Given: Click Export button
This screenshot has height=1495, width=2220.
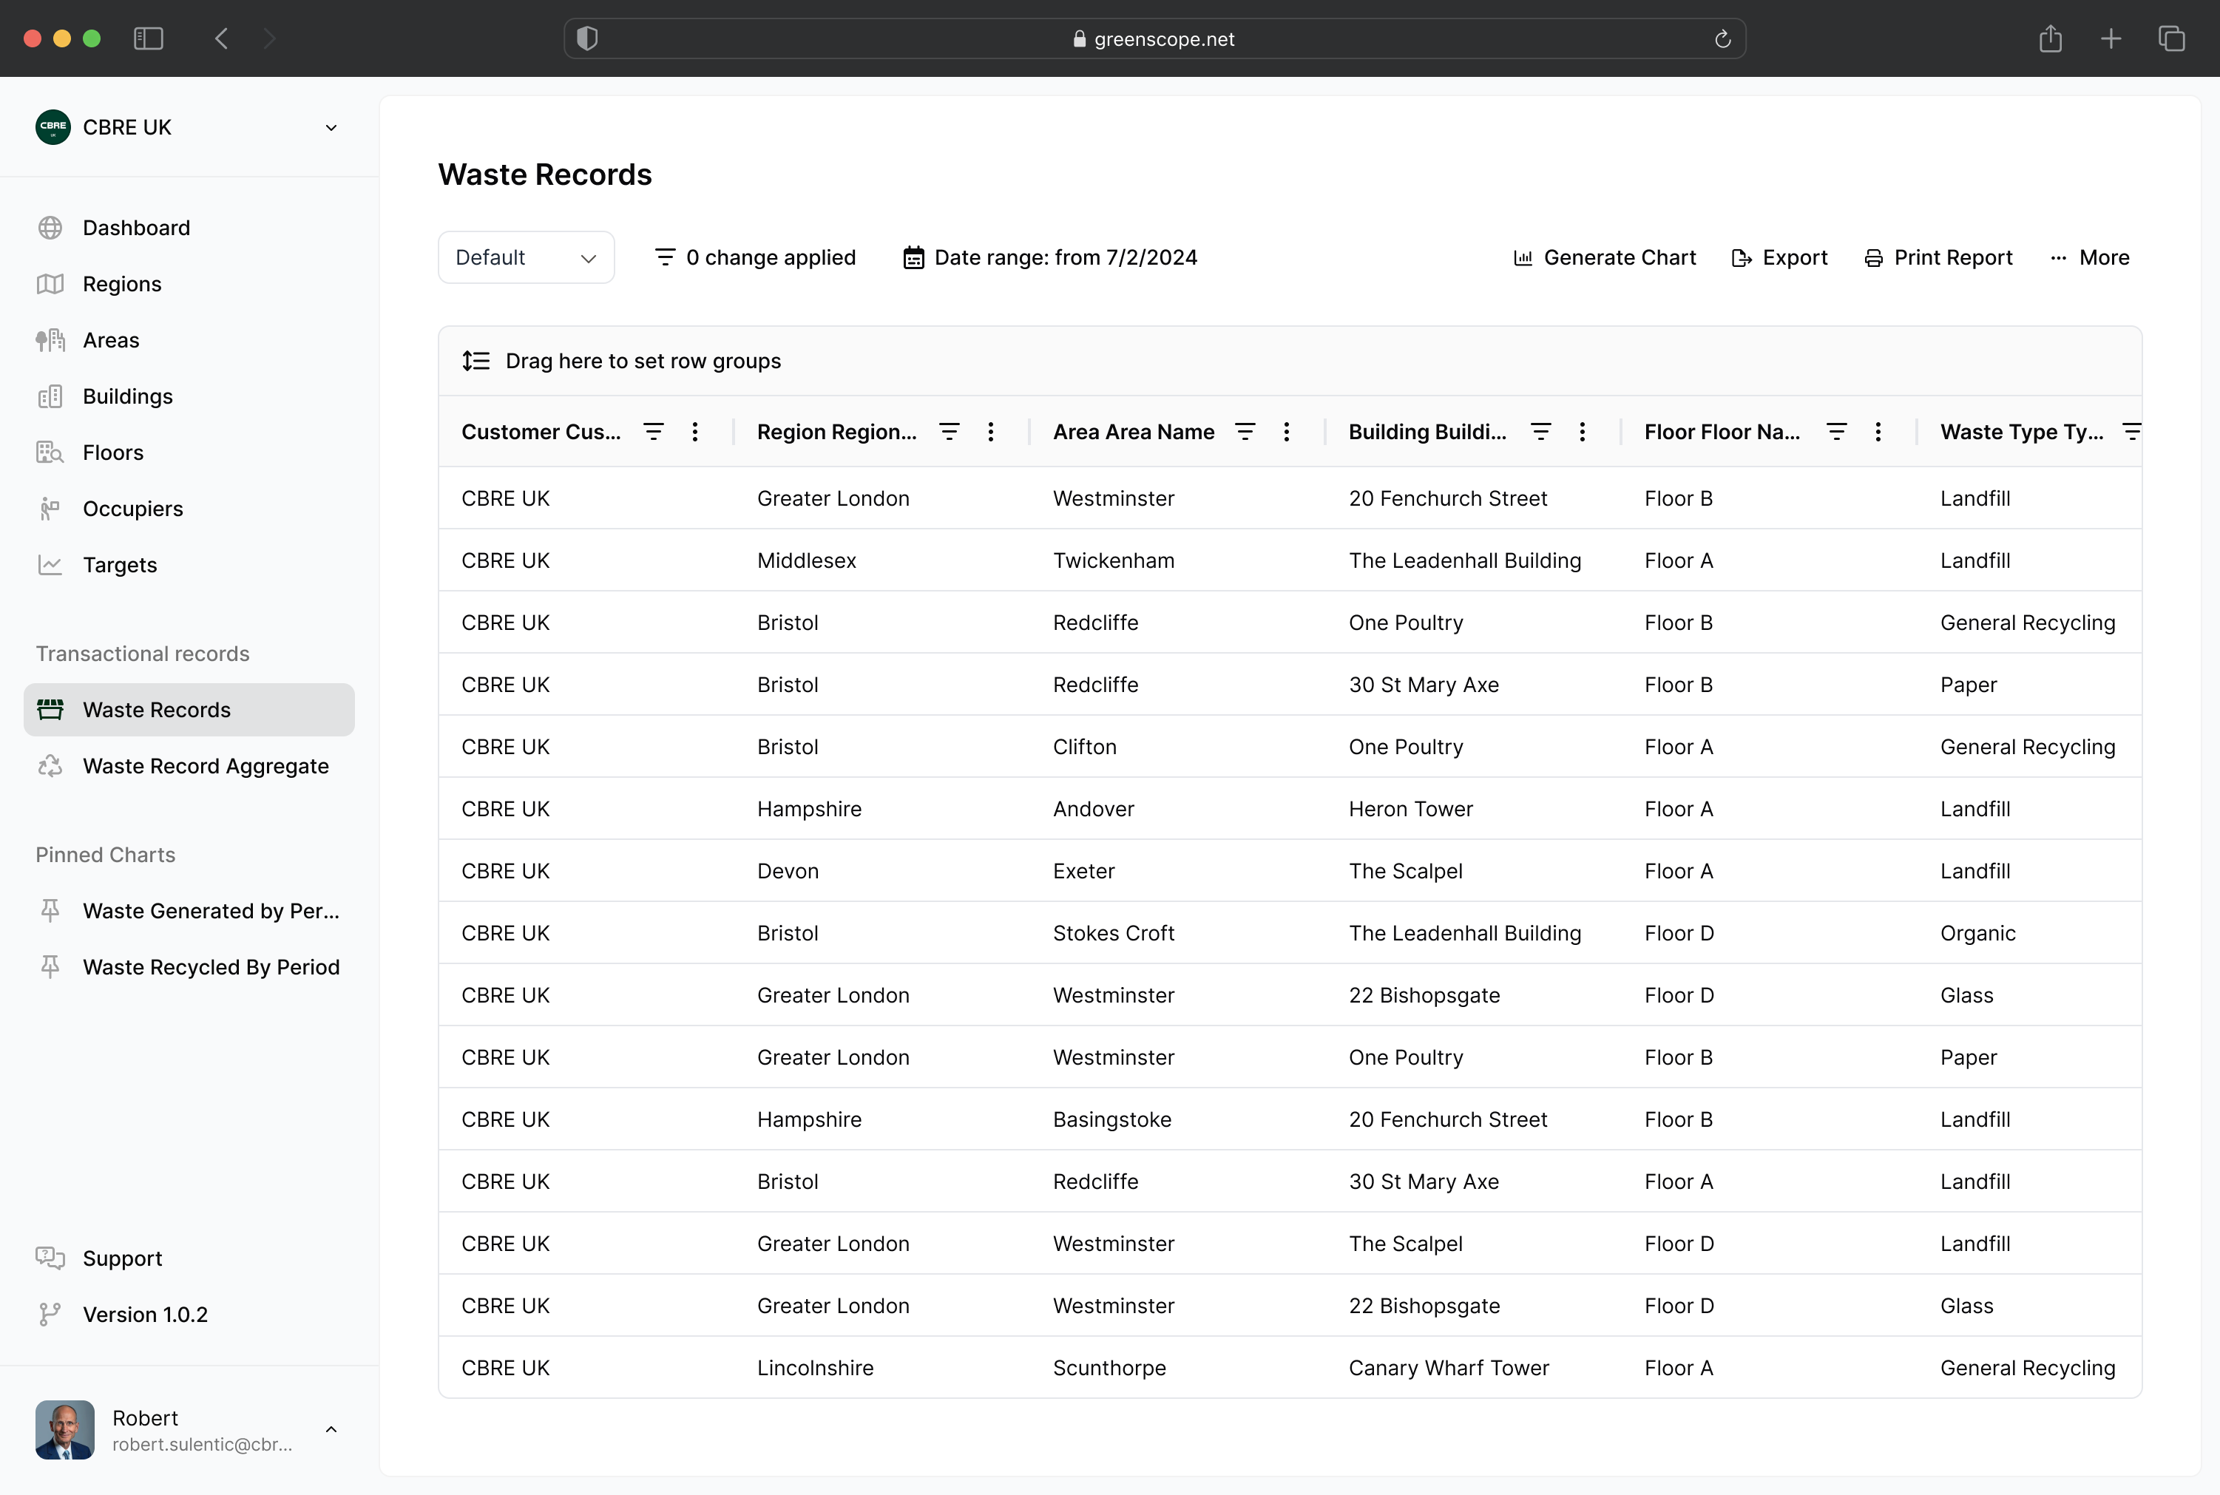Looking at the screenshot, I should pyautogui.click(x=1779, y=257).
